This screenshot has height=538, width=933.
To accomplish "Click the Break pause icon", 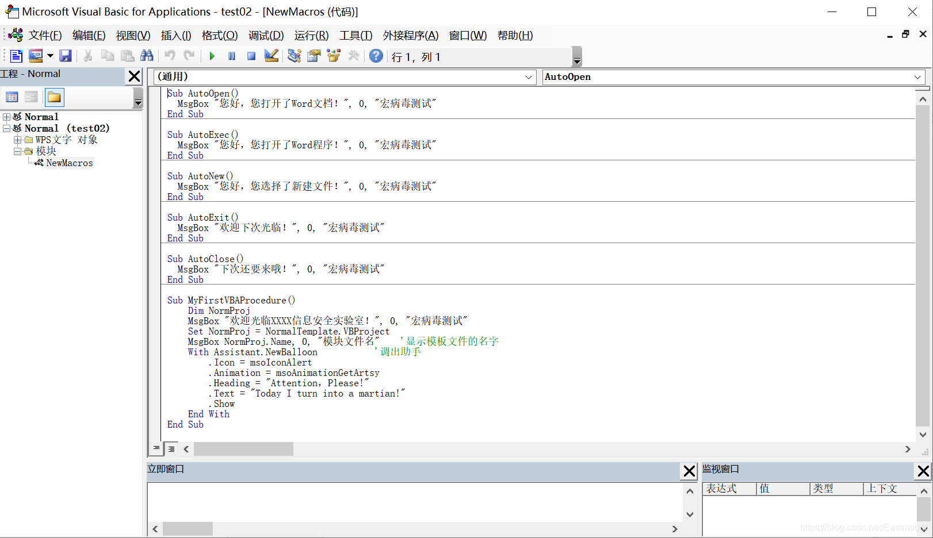I will pos(232,56).
